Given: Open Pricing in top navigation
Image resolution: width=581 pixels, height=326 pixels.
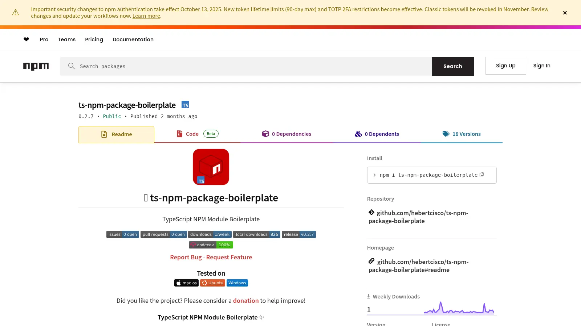Looking at the screenshot, I should point(94,39).
